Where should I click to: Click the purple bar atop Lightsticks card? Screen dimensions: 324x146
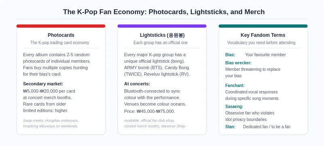pyautogui.click(x=162, y=26)
